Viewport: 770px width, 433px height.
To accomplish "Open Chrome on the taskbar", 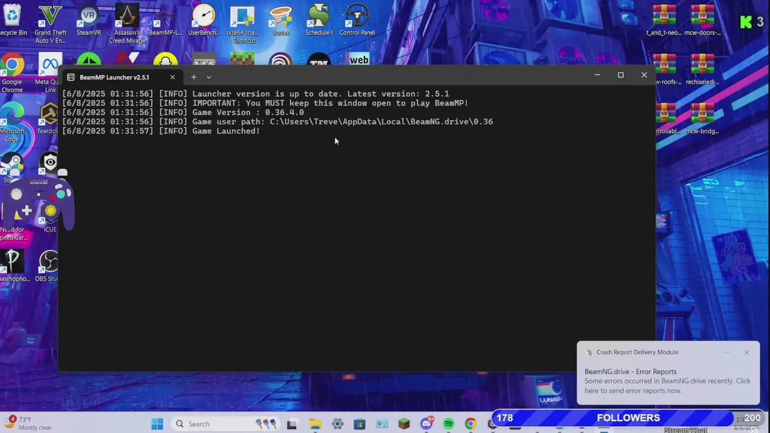I will (x=470, y=424).
